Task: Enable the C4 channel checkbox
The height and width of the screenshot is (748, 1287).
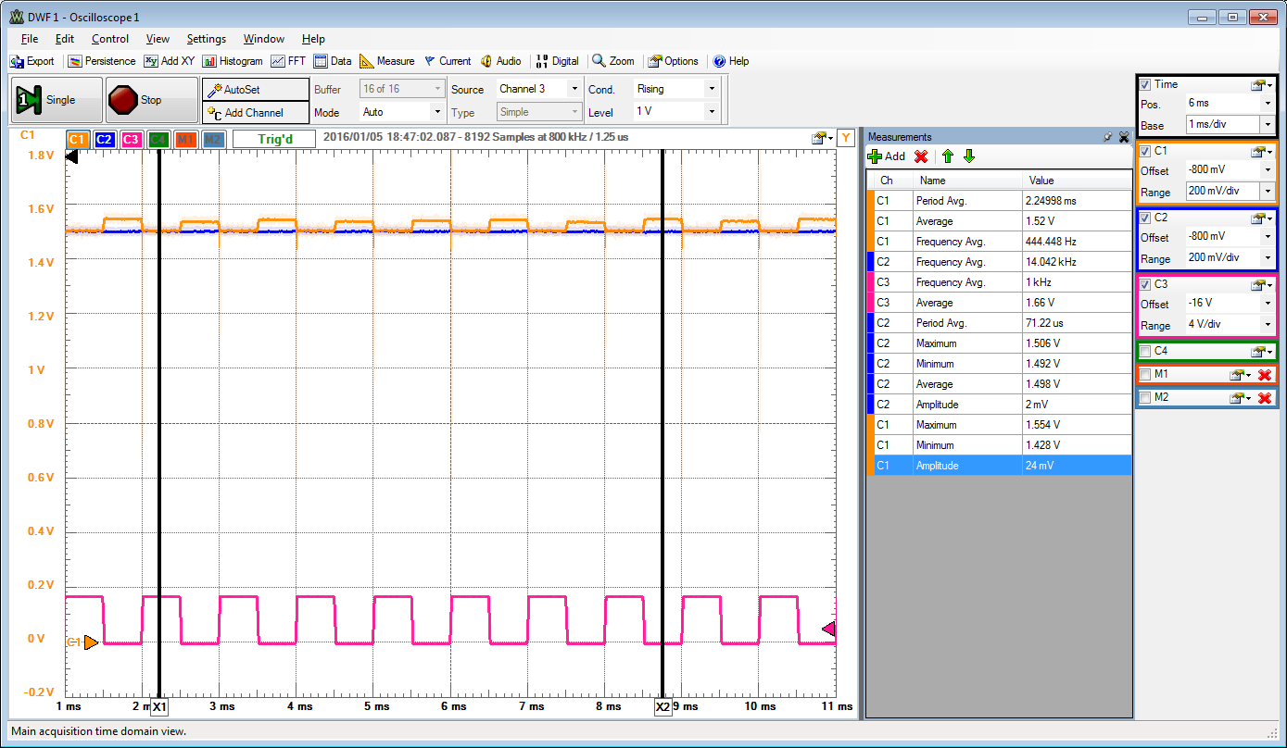Action: point(1146,351)
